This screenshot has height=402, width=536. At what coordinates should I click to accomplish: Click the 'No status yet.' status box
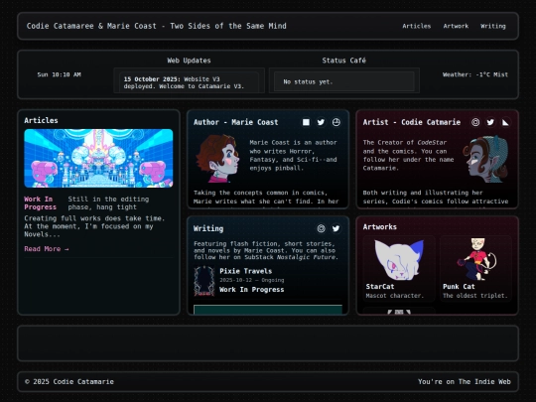(344, 81)
